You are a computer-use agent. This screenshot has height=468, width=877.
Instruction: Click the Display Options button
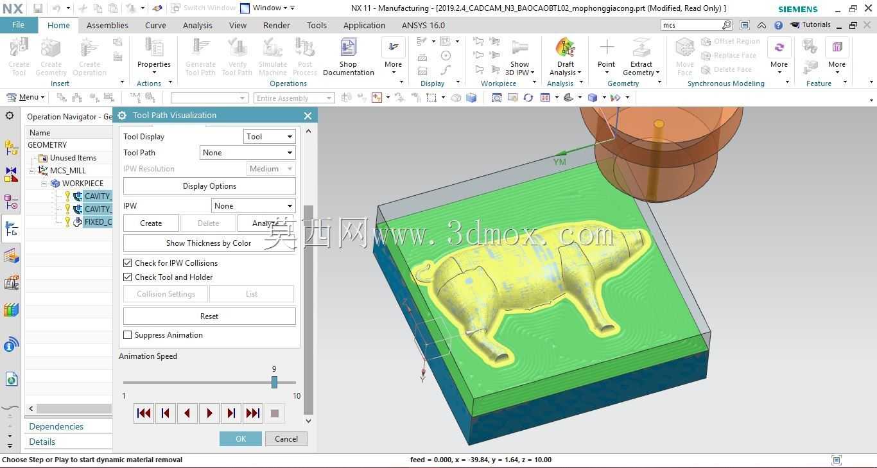tap(209, 186)
